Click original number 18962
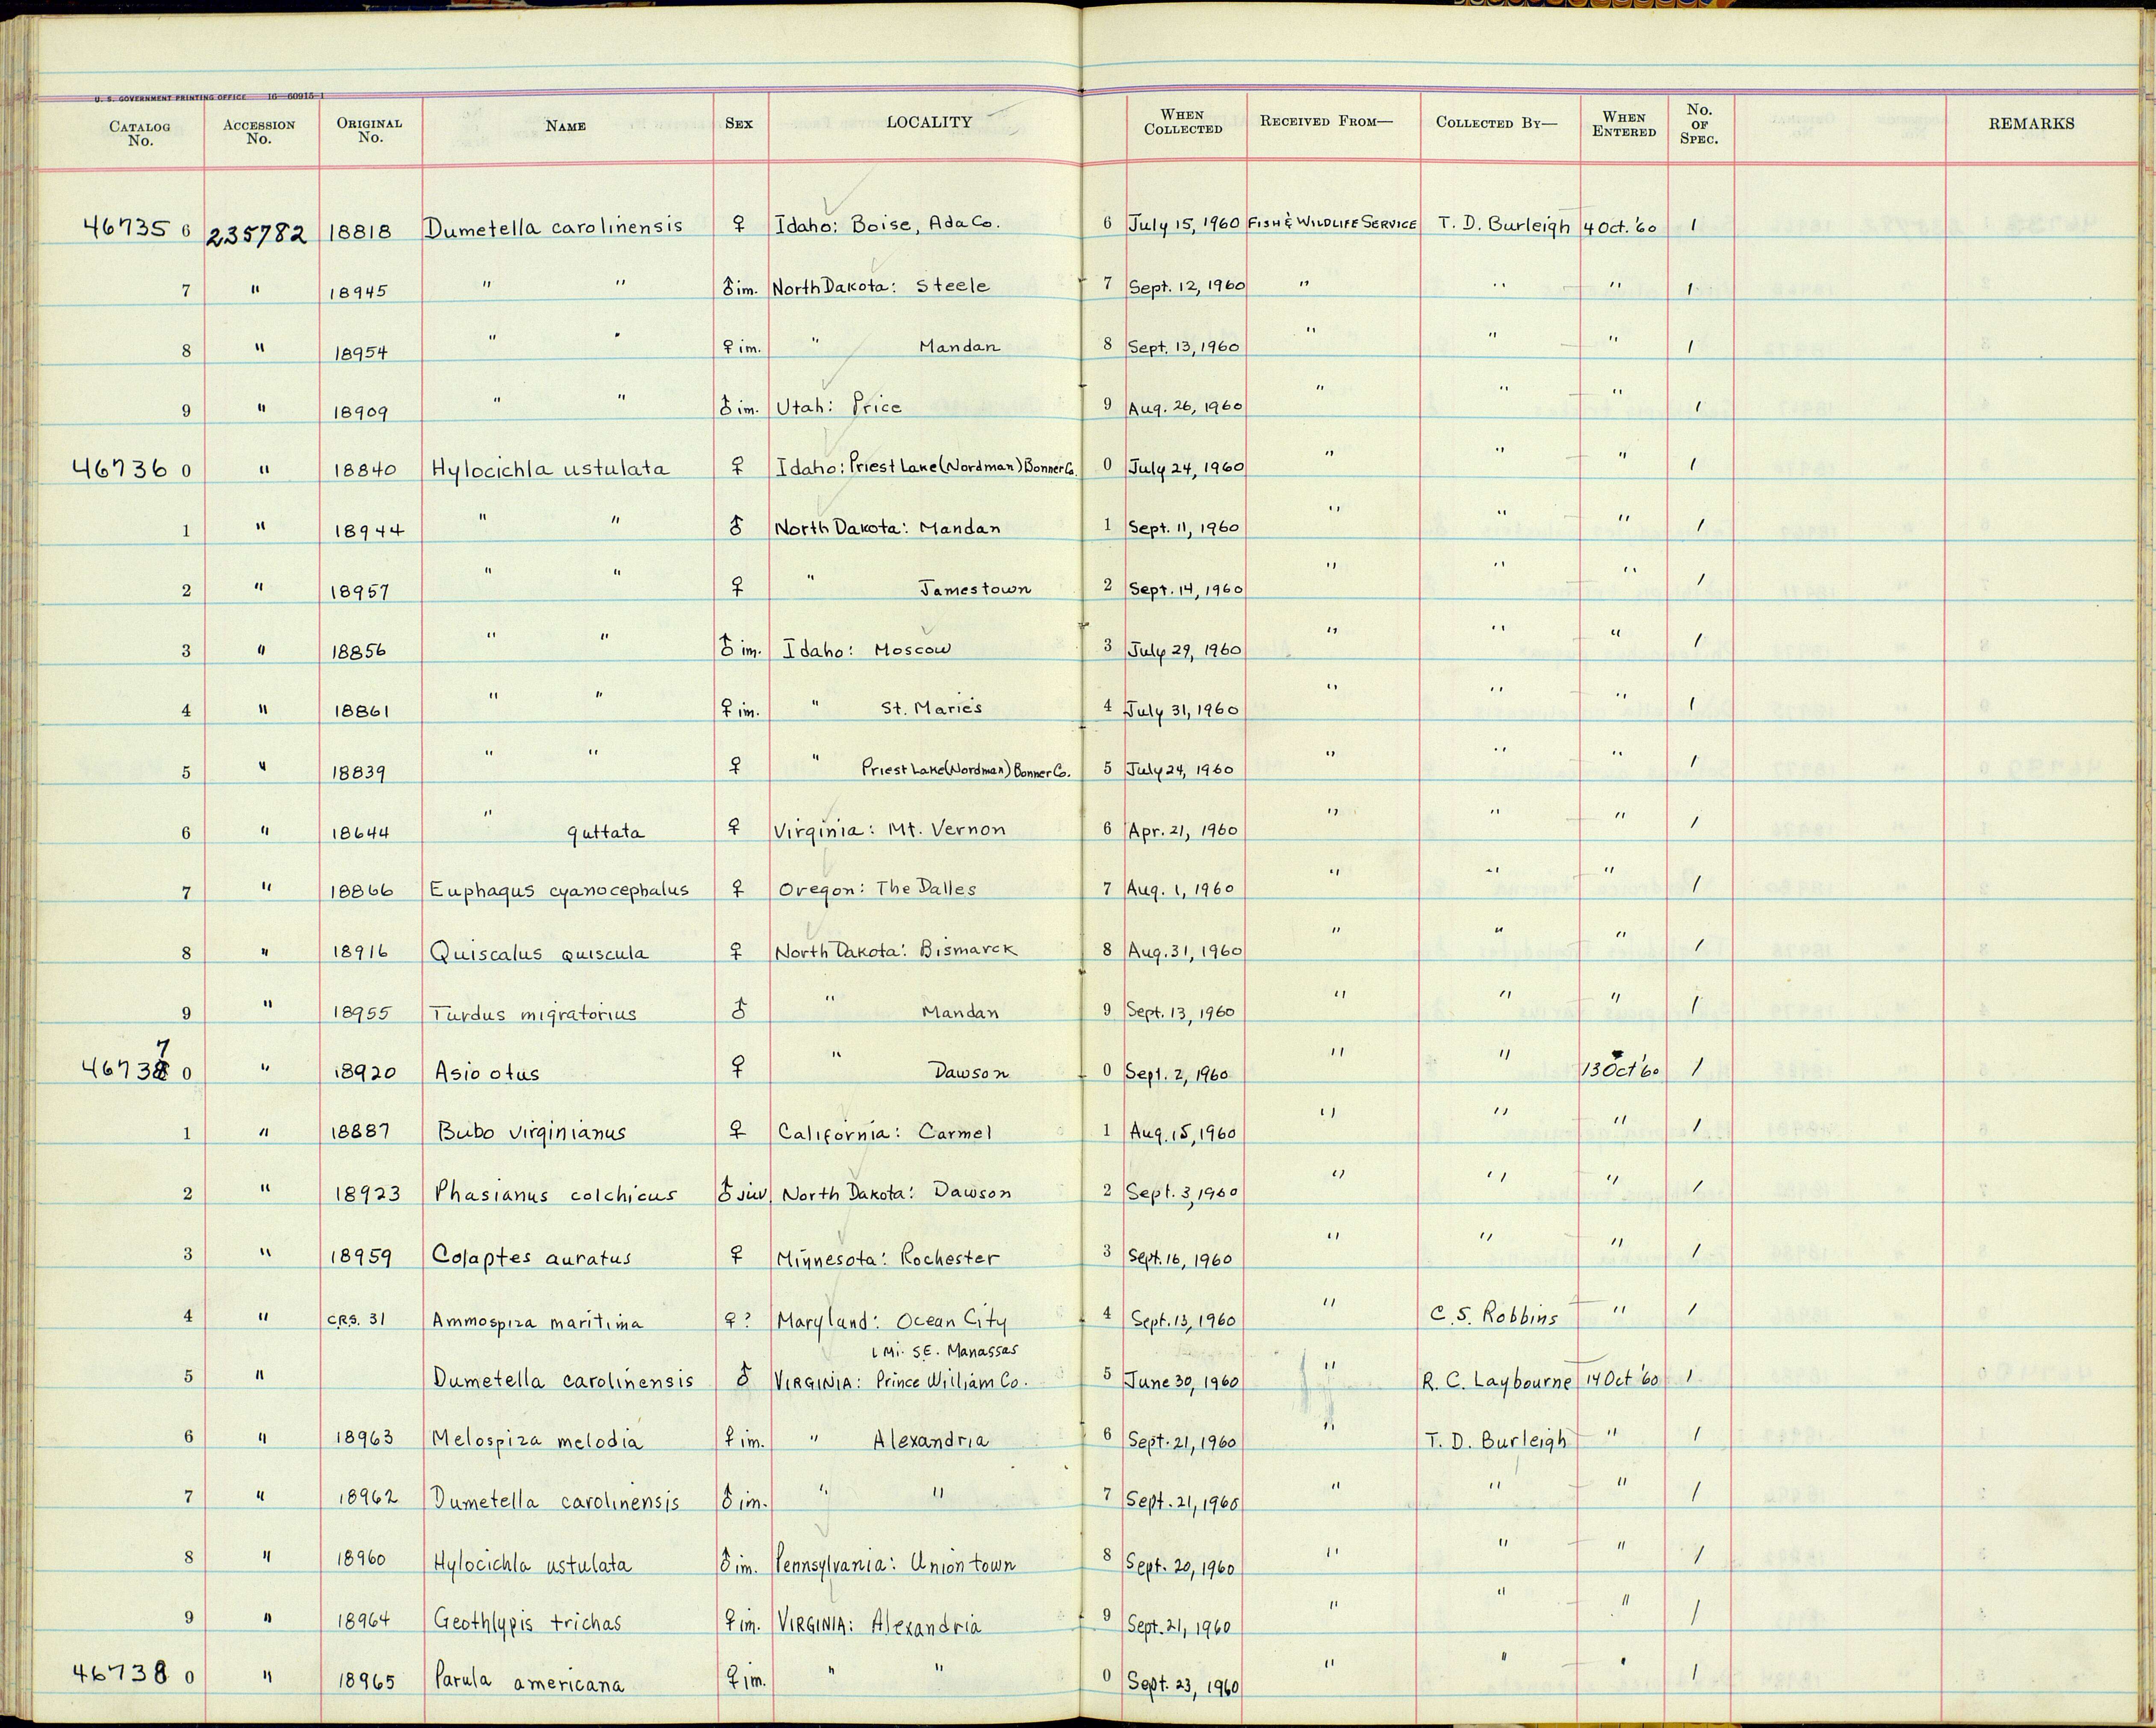2156x1728 pixels. point(368,1498)
